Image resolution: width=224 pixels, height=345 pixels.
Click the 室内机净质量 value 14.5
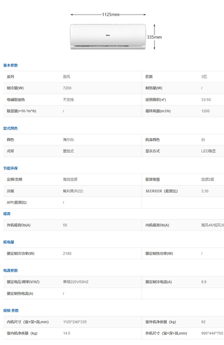(66, 333)
